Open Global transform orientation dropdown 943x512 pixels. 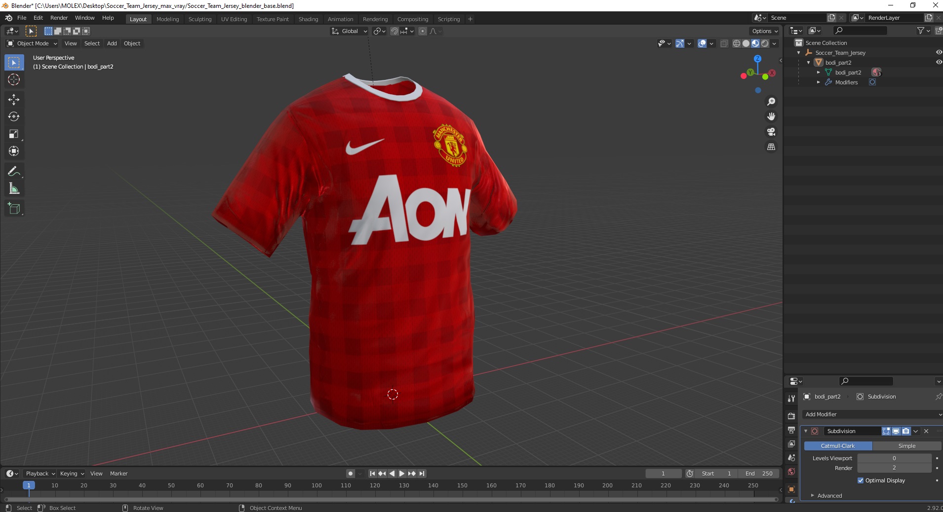(x=349, y=31)
